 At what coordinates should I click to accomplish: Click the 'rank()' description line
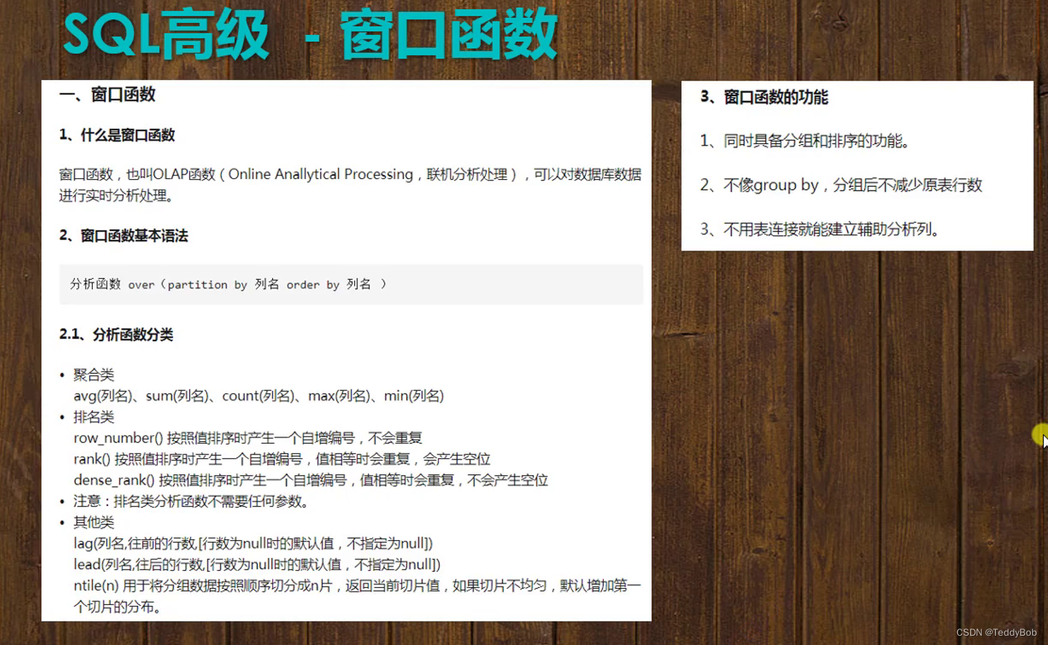(x=282, y=459)
